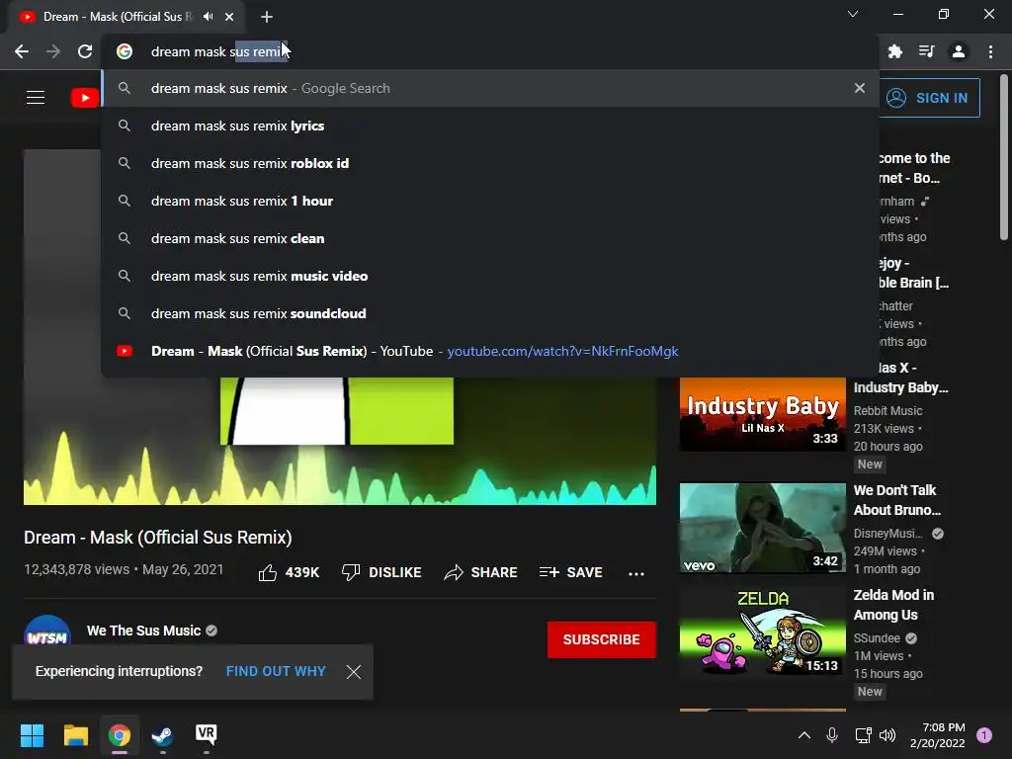Open a new browser tab
The width and height of the screenshot is (1012, 759).
[267, 17]
